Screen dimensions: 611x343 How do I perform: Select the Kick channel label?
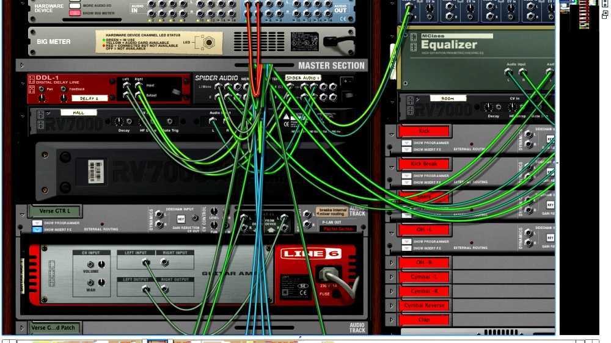coord(425,131)
